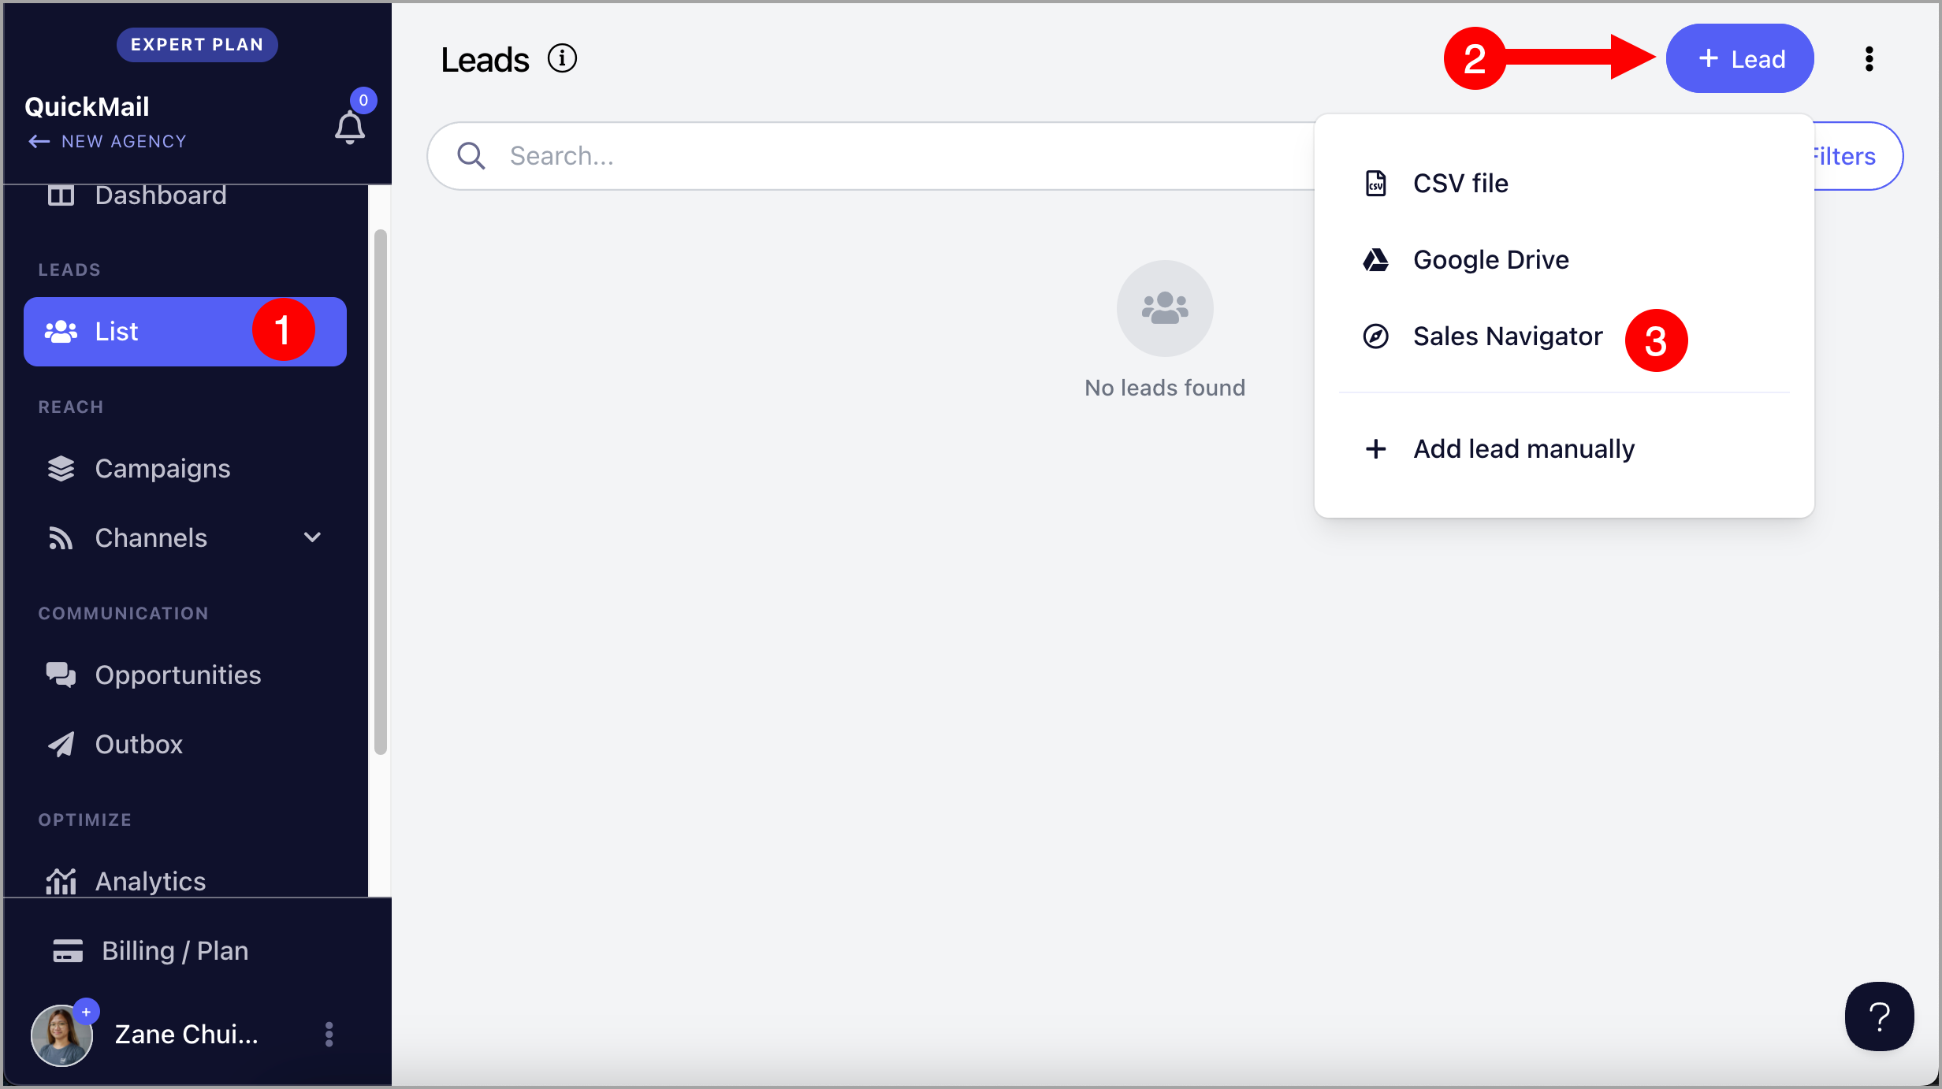
Task: Expand the Channels submenu chevron
Action: pos(313,538)
